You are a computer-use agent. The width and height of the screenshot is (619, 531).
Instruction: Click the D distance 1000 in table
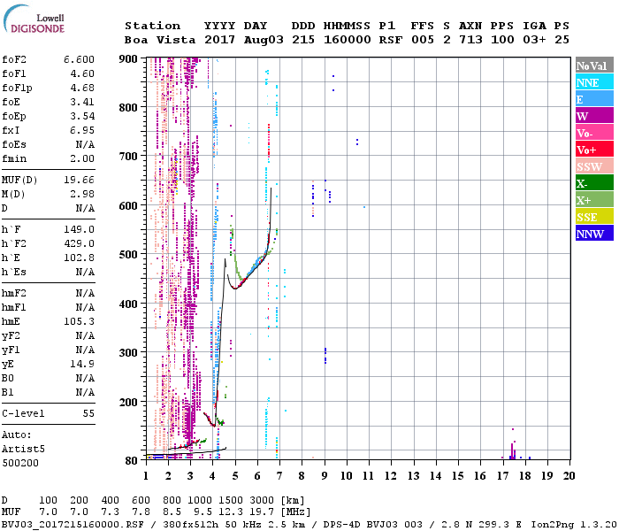coord(199,501)
